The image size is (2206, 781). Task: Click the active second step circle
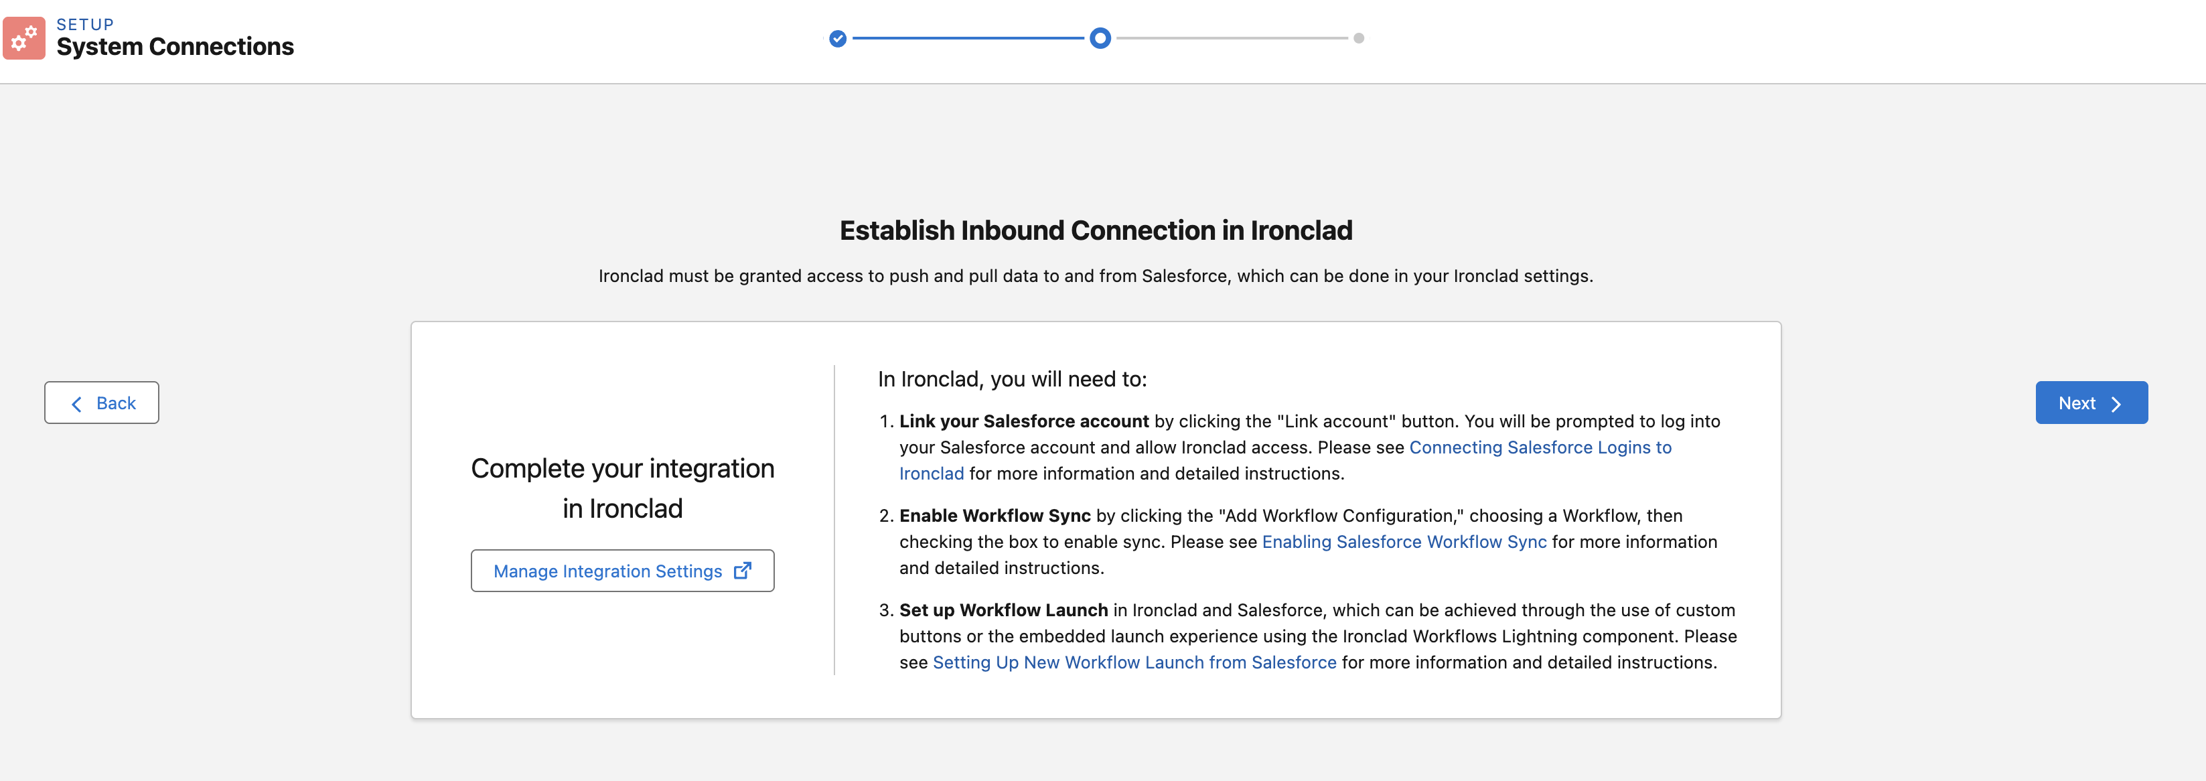point(1101,38)
